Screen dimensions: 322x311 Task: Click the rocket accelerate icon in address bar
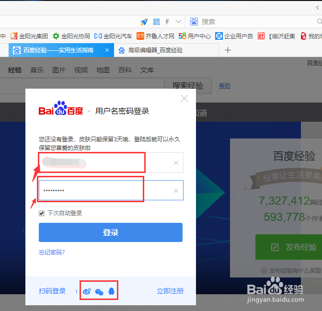[144, 22]
